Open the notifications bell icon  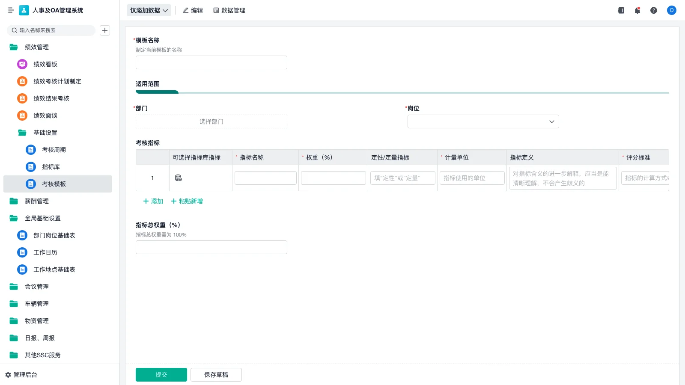point(637,10)
